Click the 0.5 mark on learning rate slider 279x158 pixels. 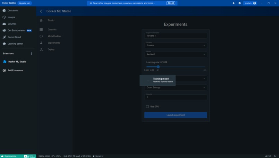tap(205, 70)
